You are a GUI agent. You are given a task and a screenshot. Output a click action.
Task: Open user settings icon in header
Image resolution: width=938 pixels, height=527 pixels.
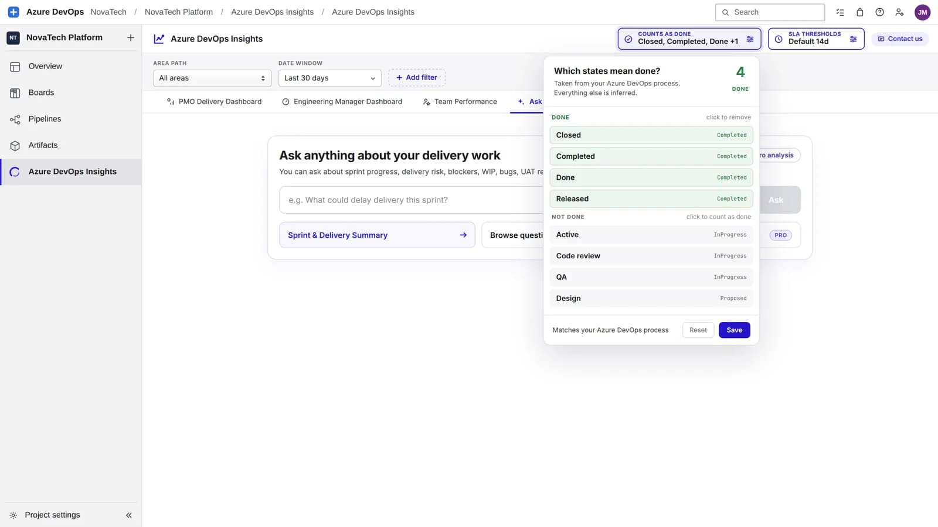pyautogui.click(x=899, y=12)
